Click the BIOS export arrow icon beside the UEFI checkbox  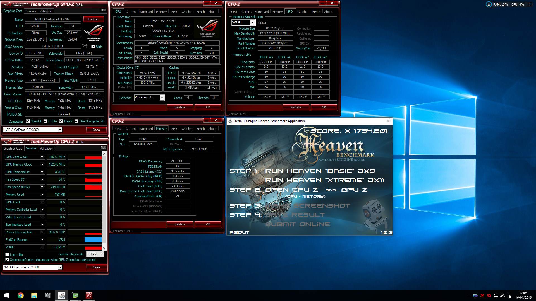(85, 46)
